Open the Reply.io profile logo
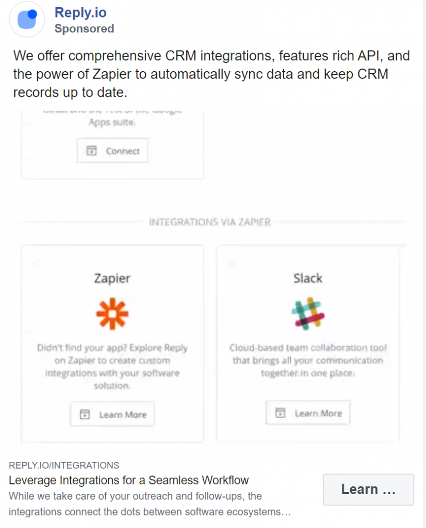 [27, 19]
